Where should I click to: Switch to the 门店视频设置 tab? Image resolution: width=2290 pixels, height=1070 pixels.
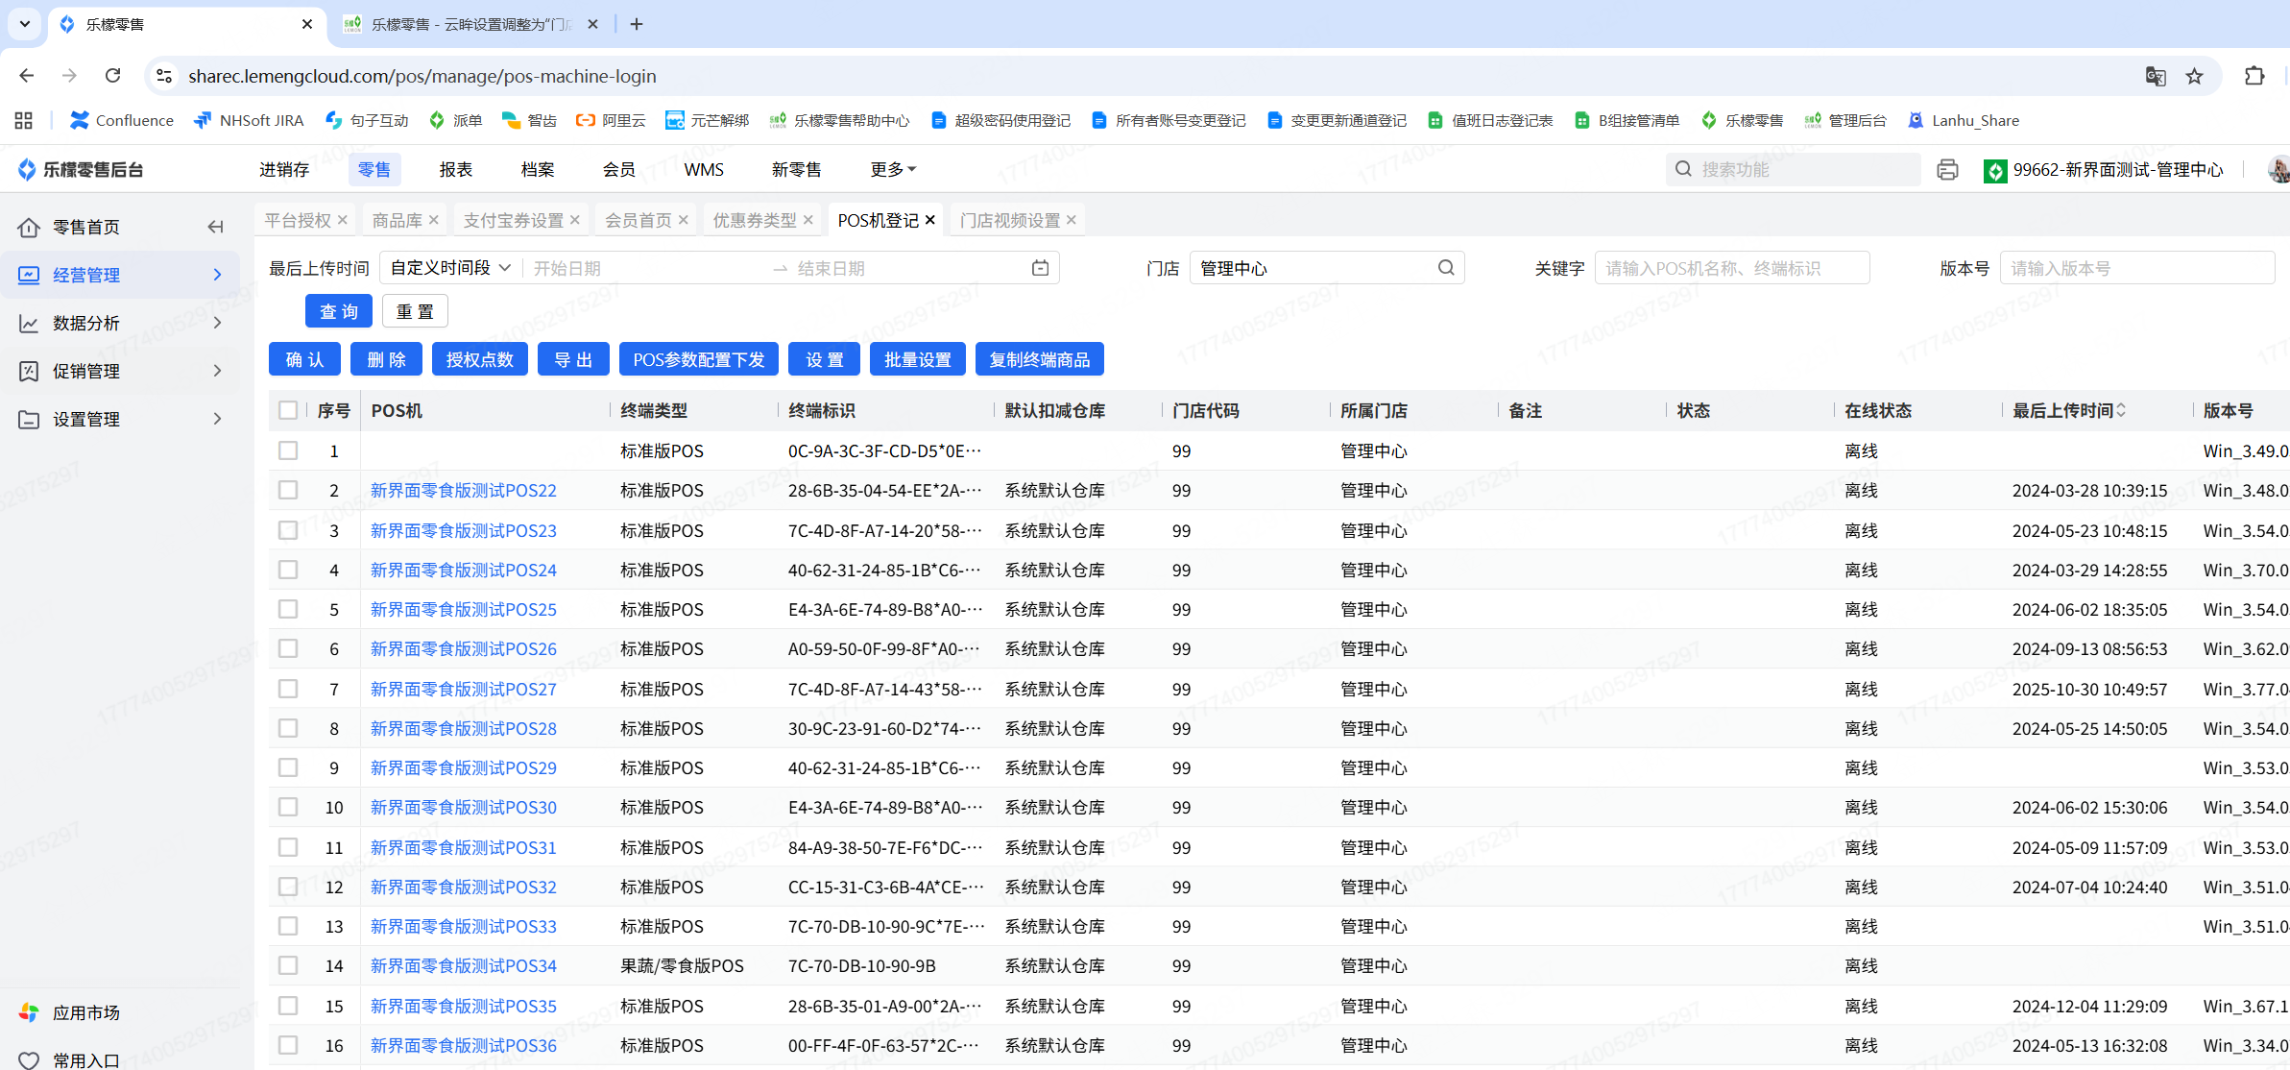1009,220
